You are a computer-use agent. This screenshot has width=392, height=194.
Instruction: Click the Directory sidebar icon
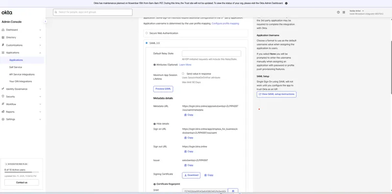[3, 38]
